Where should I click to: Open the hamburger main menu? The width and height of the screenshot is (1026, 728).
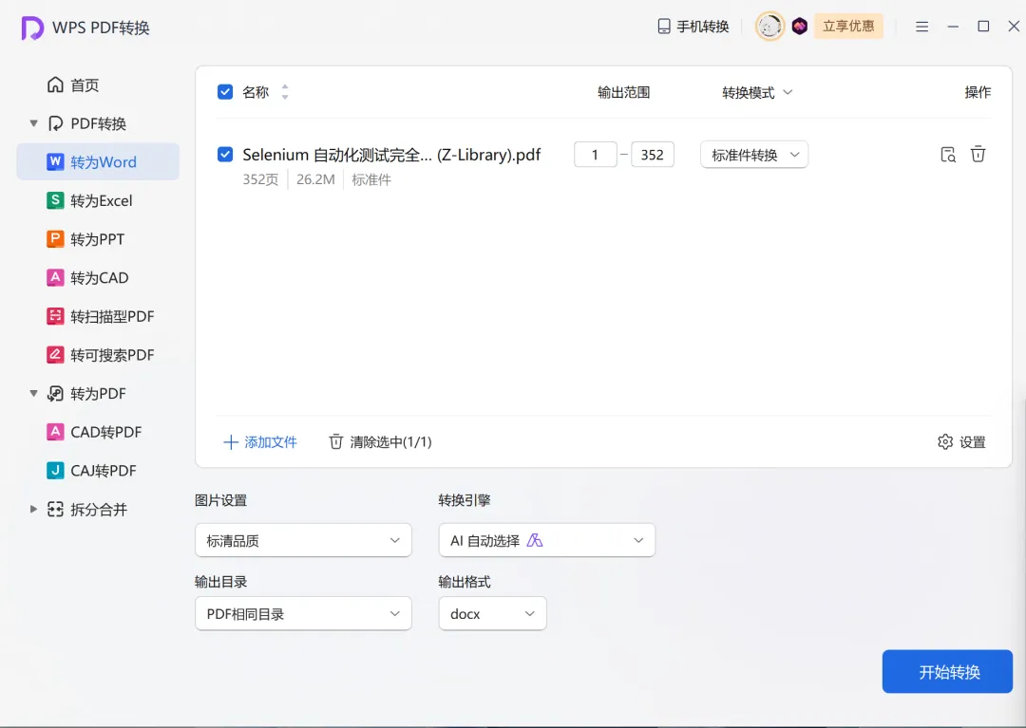pos(921,27)
